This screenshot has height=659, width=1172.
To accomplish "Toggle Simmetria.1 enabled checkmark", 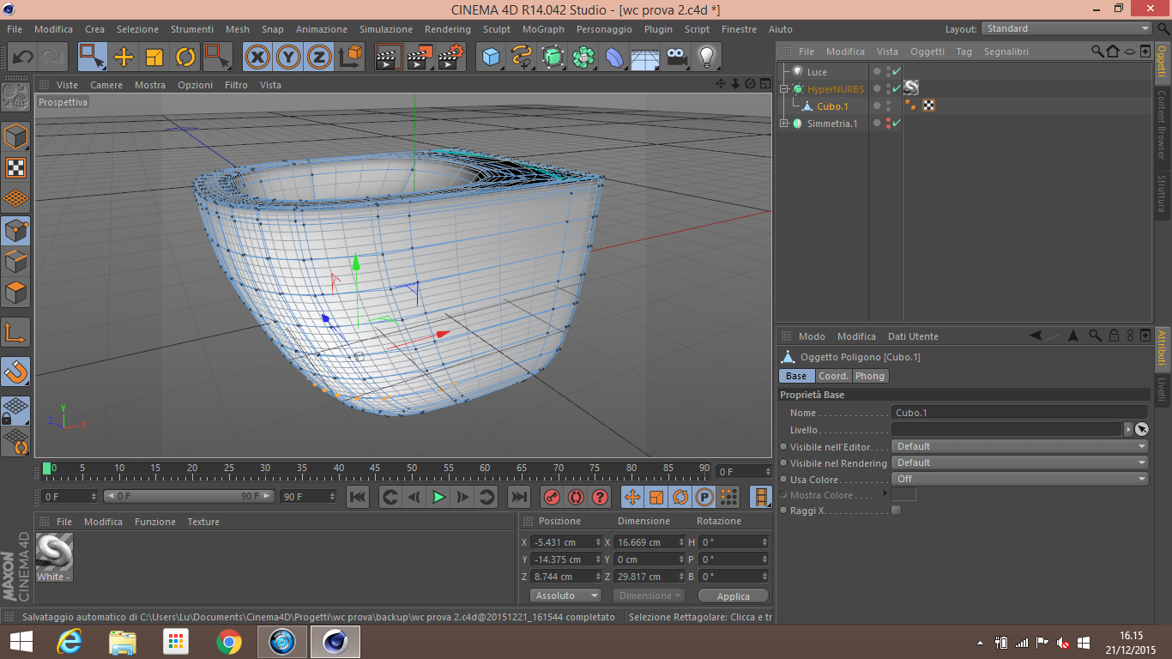I will [x=897, y=124].
